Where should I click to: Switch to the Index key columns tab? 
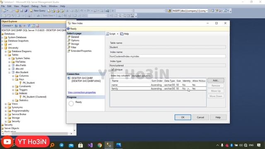point(120,75)
